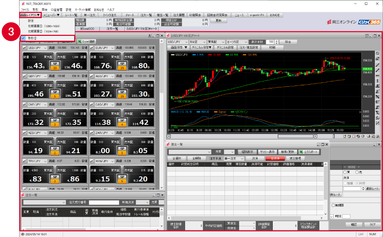Open the EUR/JPY pair dropdown in rate panel

click(x=104, y=48)
